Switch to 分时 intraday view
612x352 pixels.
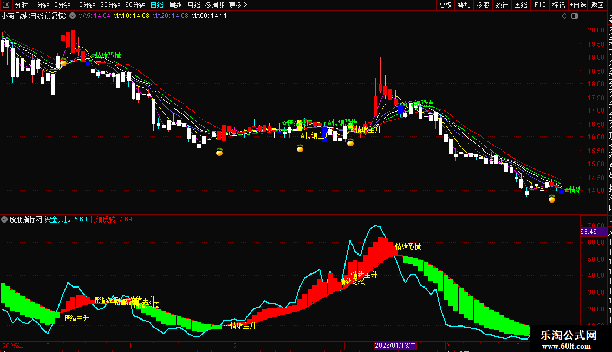pos(21,5)
